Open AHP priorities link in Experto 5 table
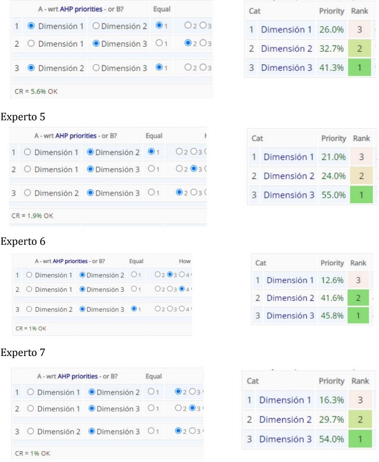379x462 pixels. pos(77,135)
